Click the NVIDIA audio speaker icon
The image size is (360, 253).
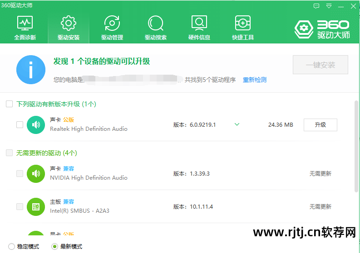click(x=36, y=174)
